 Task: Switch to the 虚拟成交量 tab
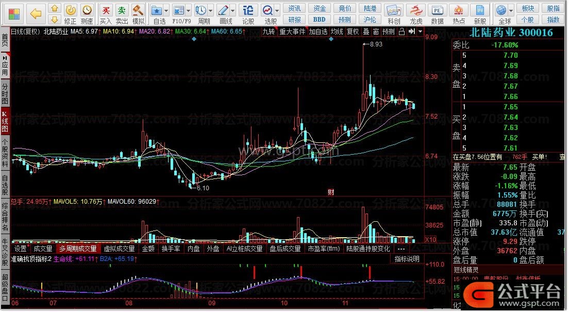point(120,249)
